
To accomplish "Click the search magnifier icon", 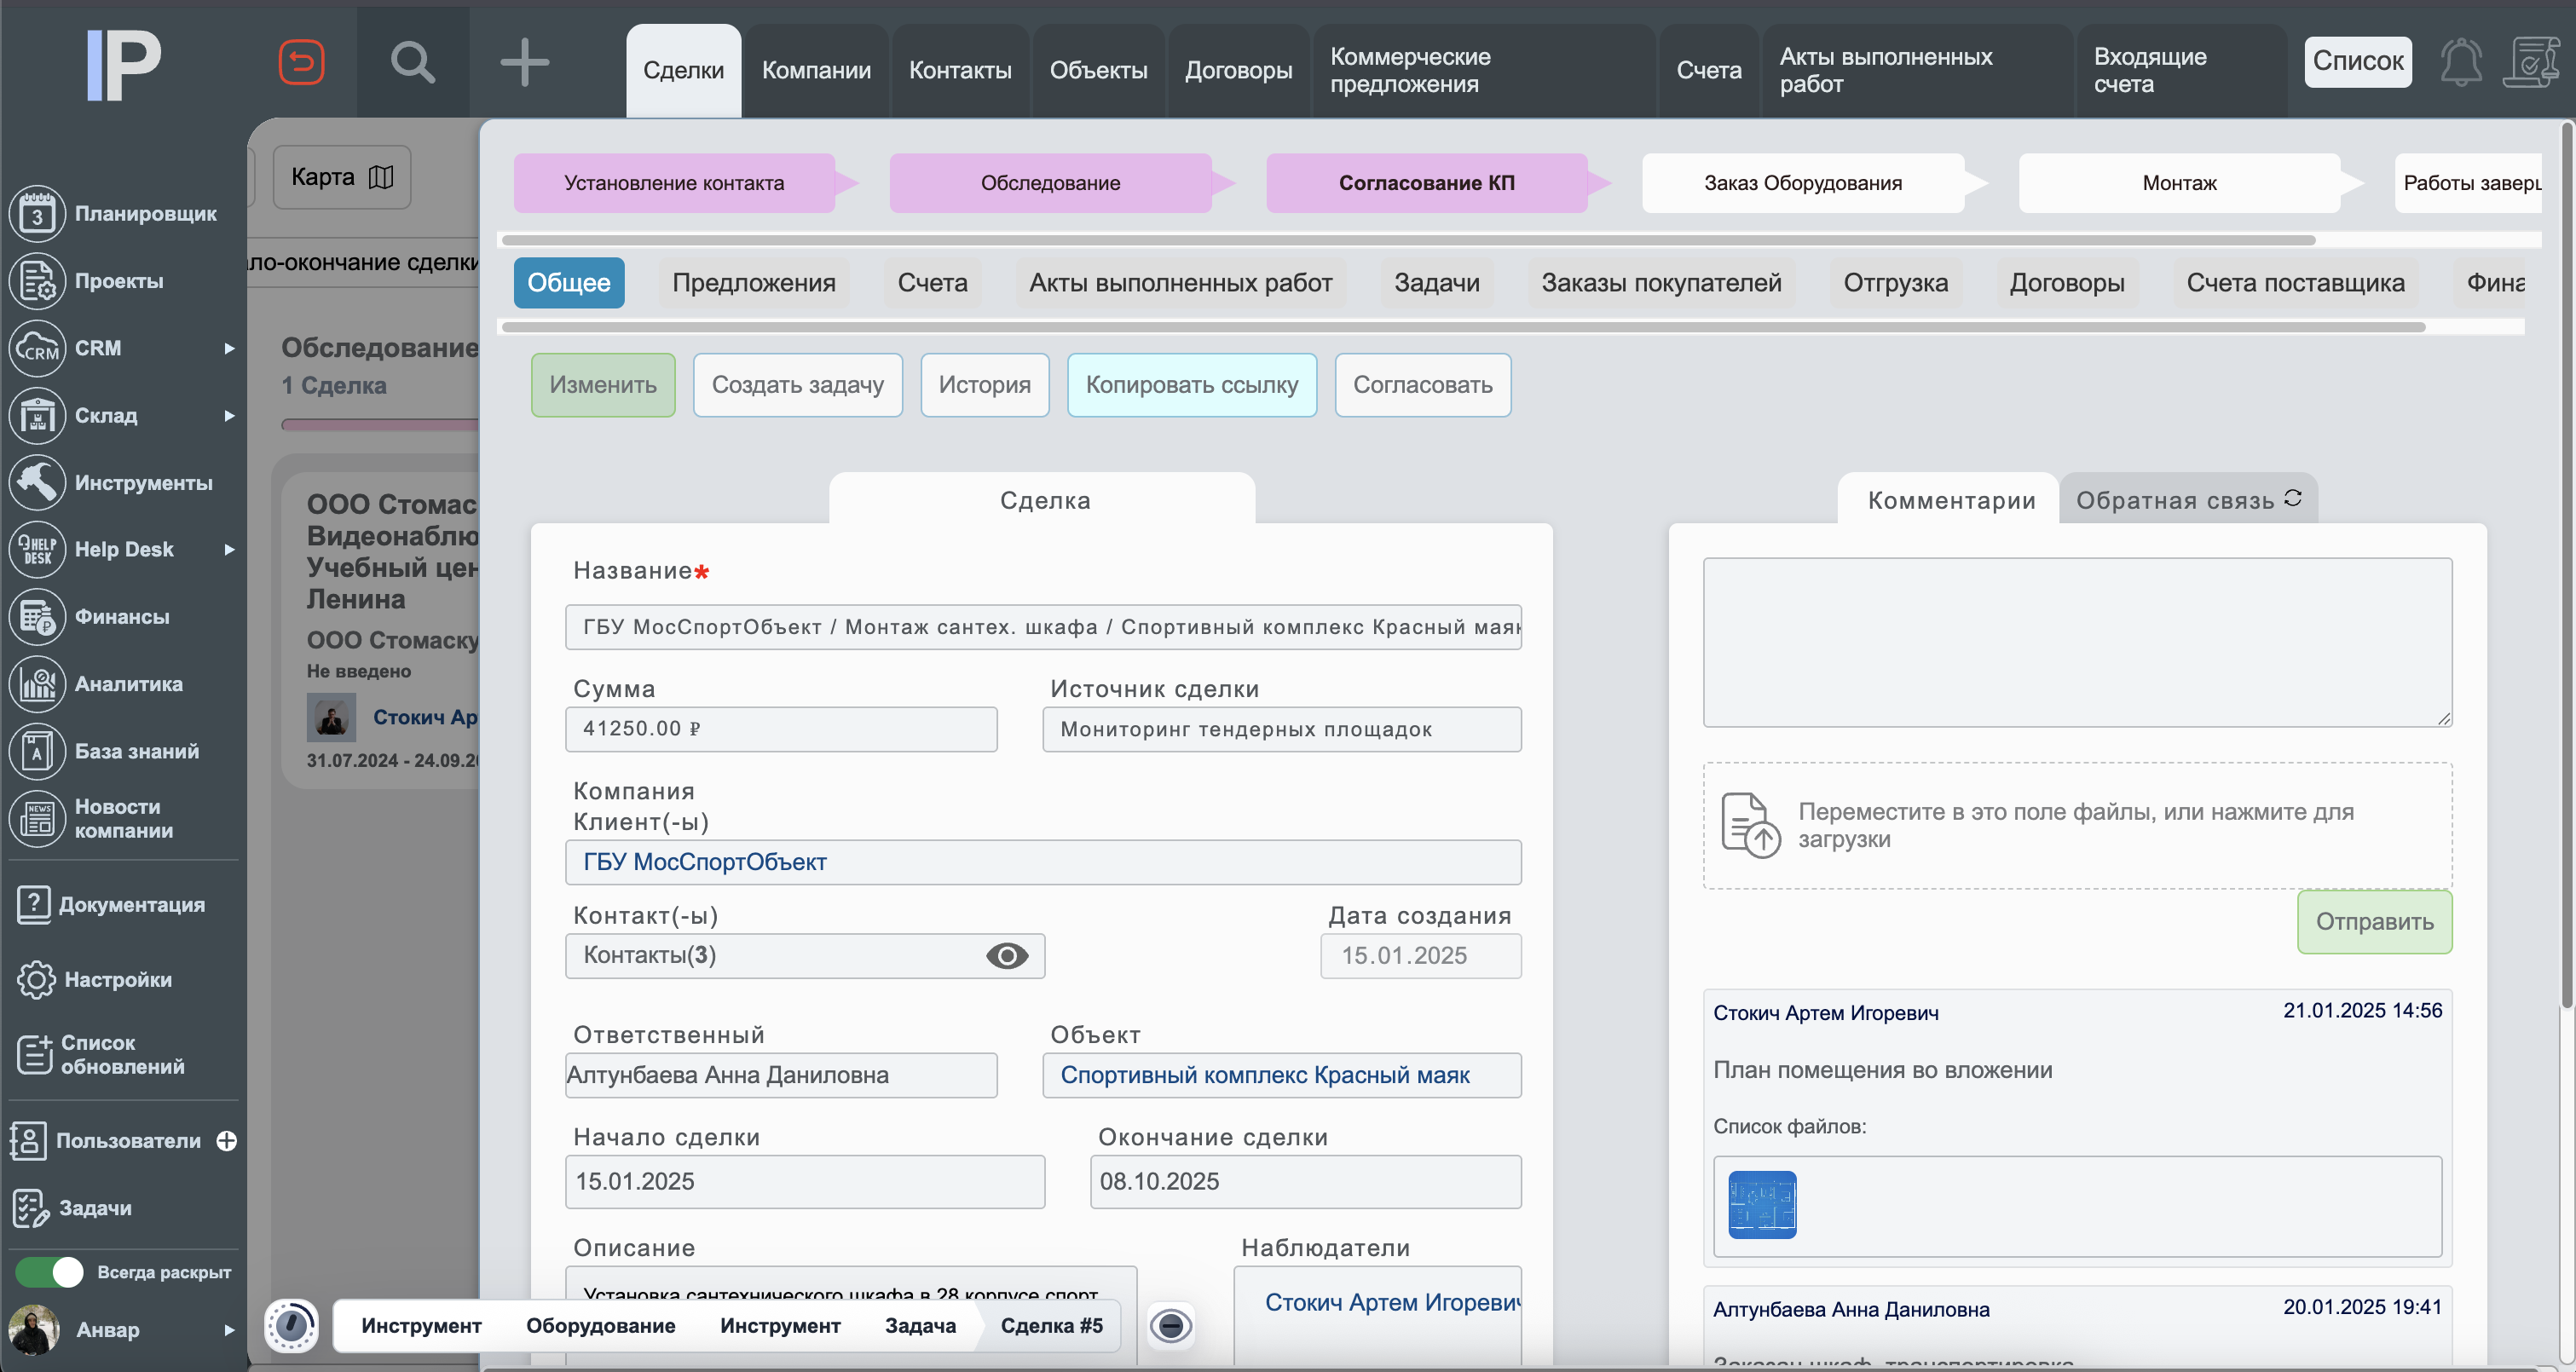I will click(412, 63).
